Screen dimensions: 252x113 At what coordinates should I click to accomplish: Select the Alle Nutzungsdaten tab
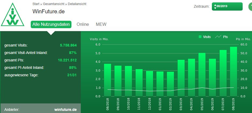(51, 24)
